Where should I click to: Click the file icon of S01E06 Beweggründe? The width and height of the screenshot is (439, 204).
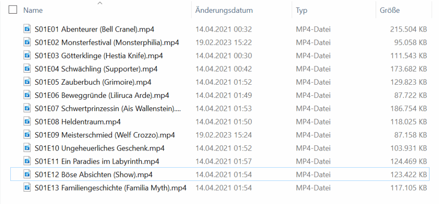27,95
